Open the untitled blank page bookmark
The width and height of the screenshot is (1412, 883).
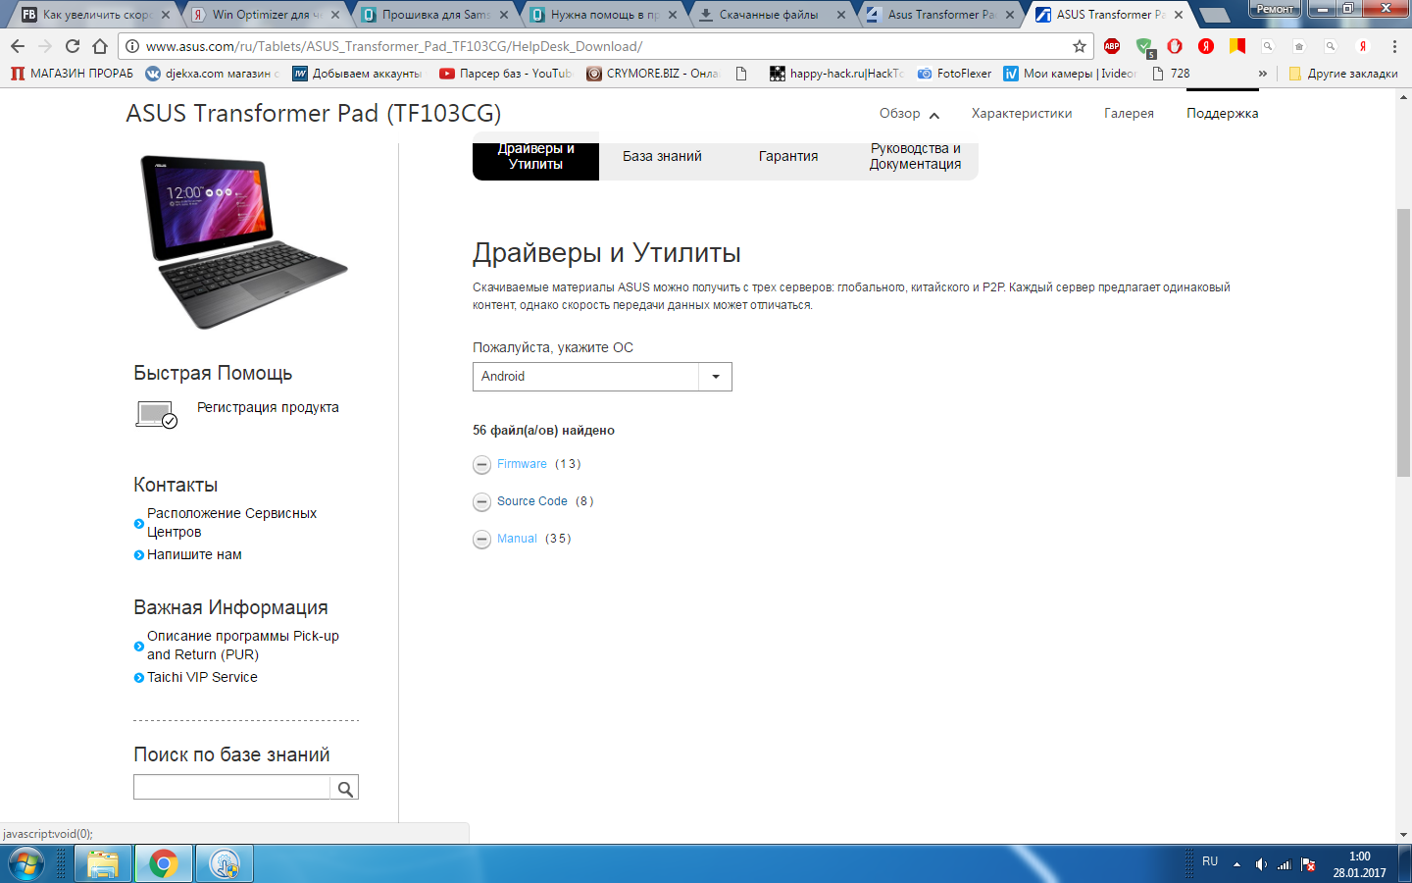[741, 74]
